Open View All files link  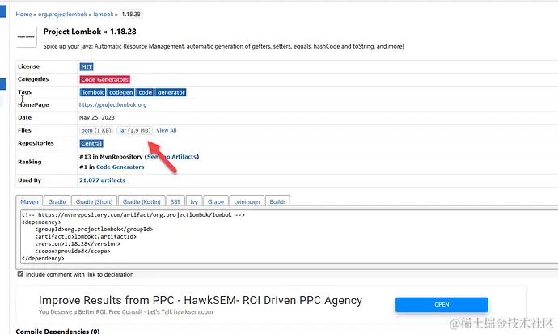click(167, 130)
